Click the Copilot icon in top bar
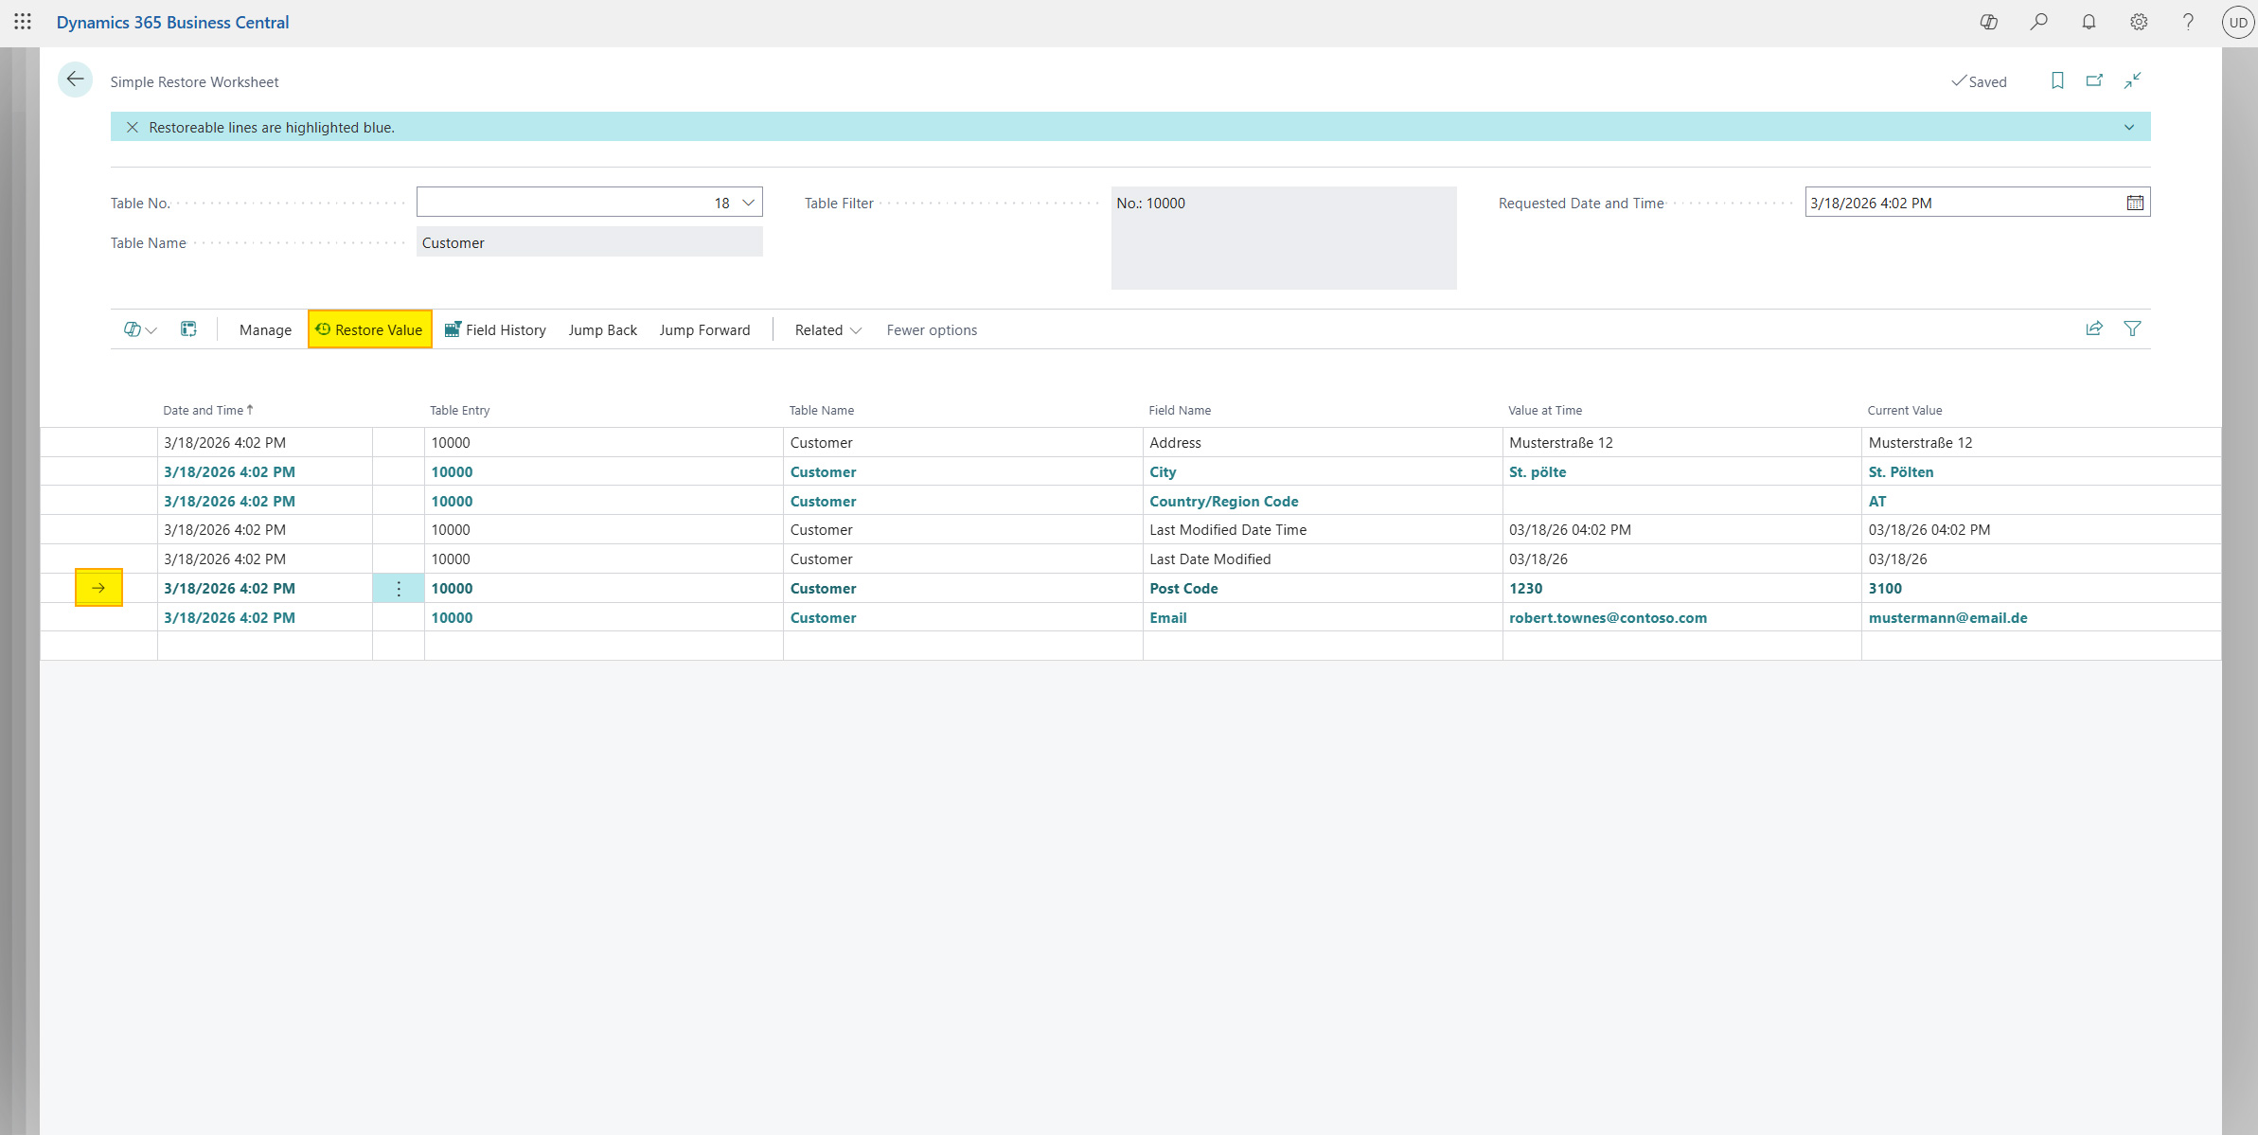The width and height of the screenshot is (2258, 1135). (1988, 22)
